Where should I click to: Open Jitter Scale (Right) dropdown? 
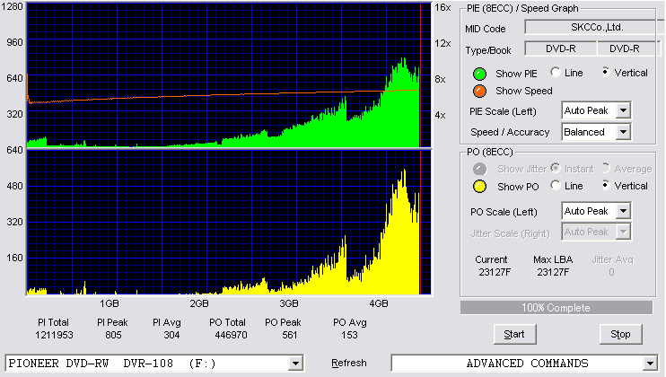[623, 232]
